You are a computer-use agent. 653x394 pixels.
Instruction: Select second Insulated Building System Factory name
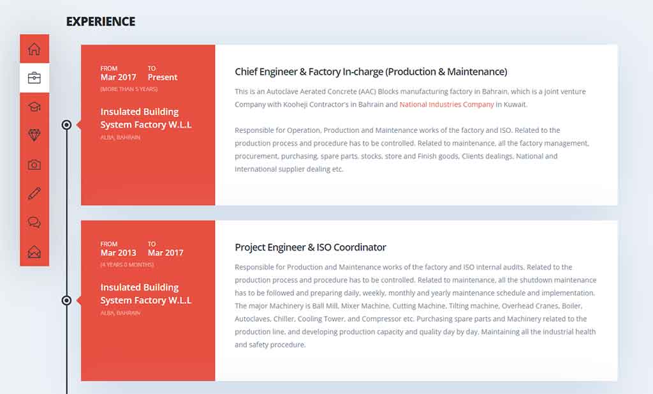point(146,294)
